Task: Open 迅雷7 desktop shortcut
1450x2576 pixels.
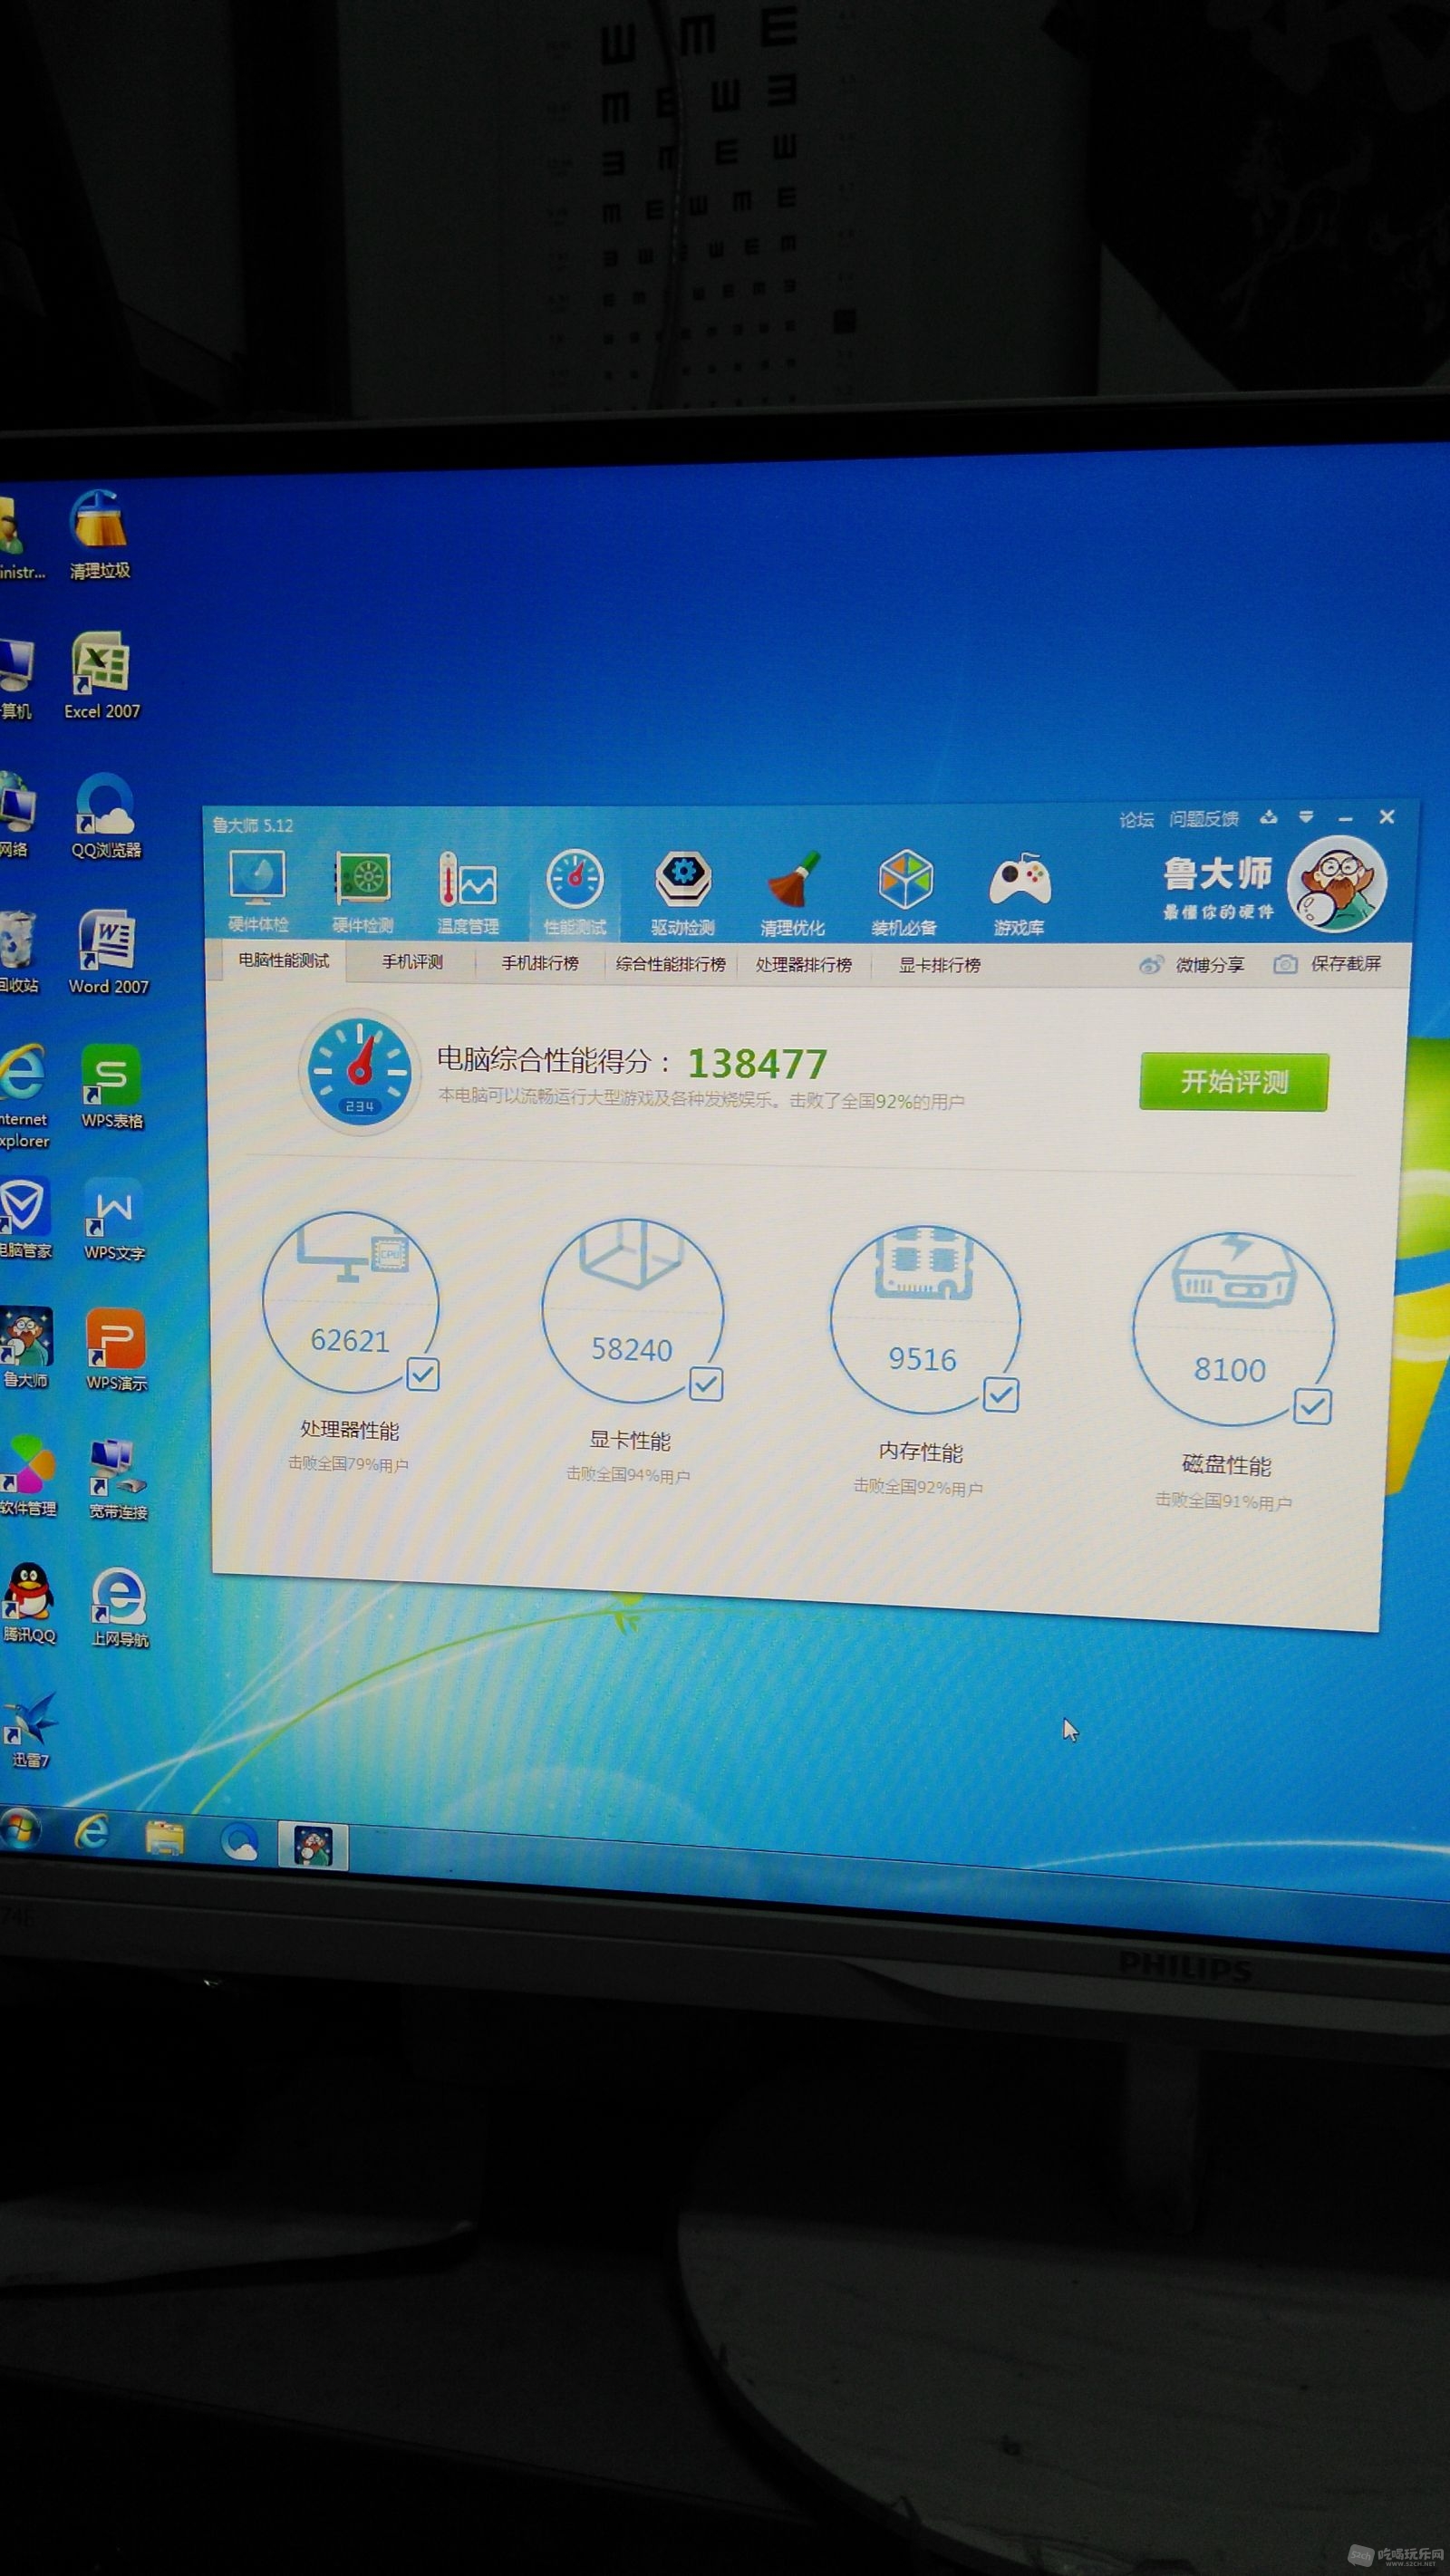Action: point(30,1729)
